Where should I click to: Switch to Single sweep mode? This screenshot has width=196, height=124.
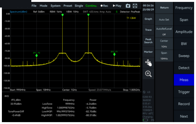[79, 6]
